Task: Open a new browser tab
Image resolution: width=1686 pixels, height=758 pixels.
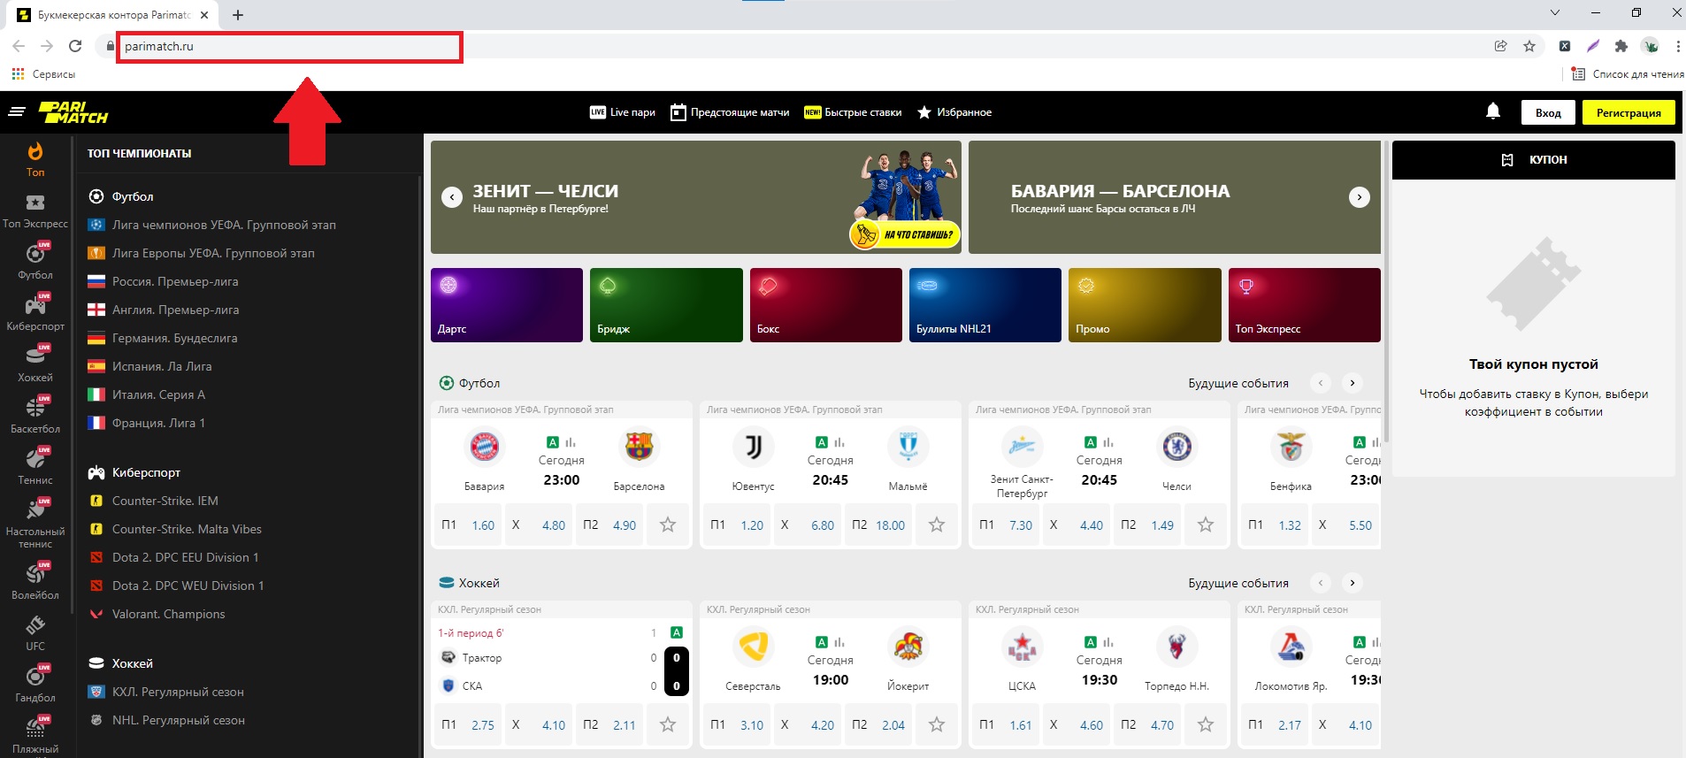Action: pos(238,15)
